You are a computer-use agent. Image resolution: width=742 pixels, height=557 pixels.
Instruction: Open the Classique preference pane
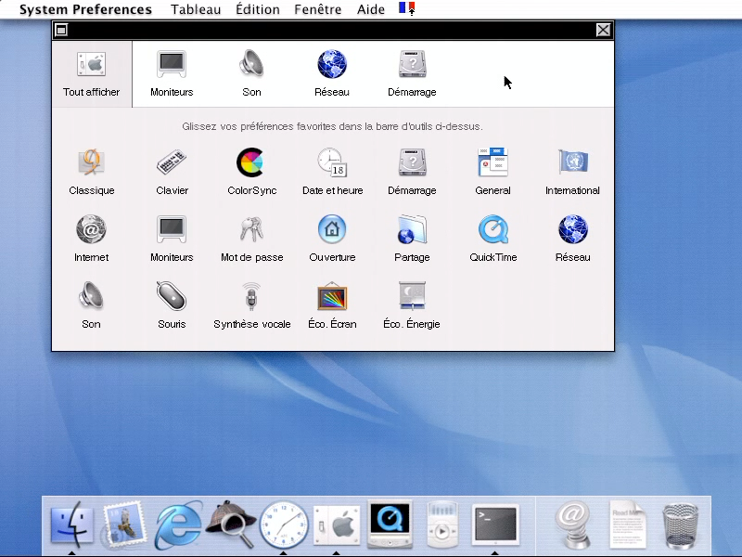[x=91, y=172]
